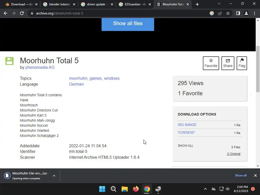Click the Moorhuhn Kart 3 text

[33, 115]
